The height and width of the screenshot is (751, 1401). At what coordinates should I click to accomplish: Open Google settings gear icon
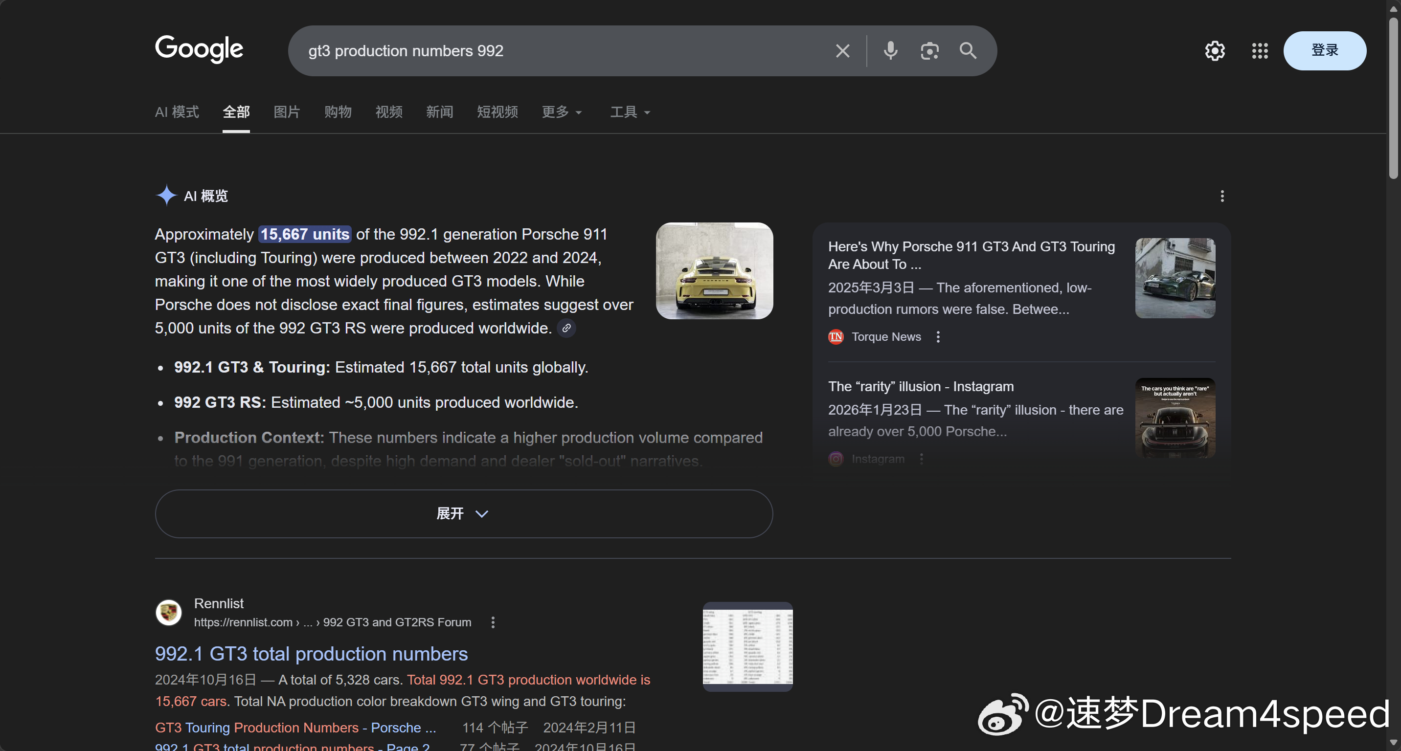tap(1215, 50)
